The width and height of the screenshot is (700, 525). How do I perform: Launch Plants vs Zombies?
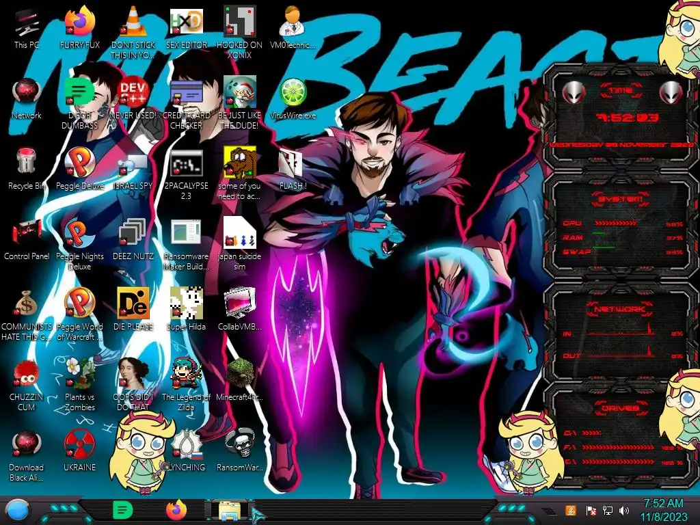click(x=79, y=386)
